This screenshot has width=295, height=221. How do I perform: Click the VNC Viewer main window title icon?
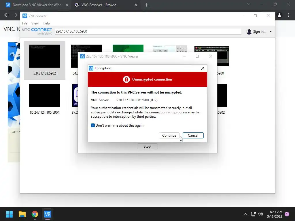[25, 16]
